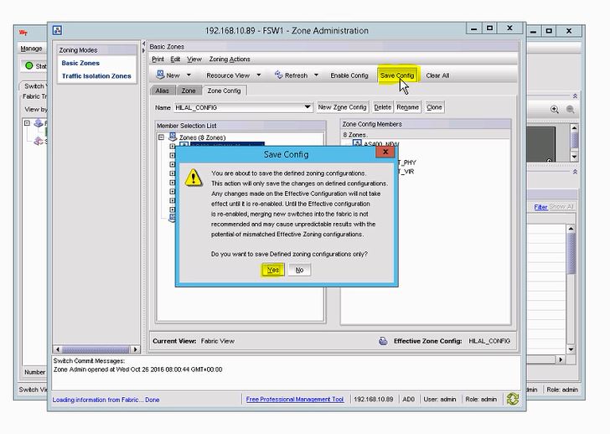Image resolution: width=610 pixels, height=434 pixels.
Task: Expand the fabric tree node in background window
Action: [x=27, y=123]
